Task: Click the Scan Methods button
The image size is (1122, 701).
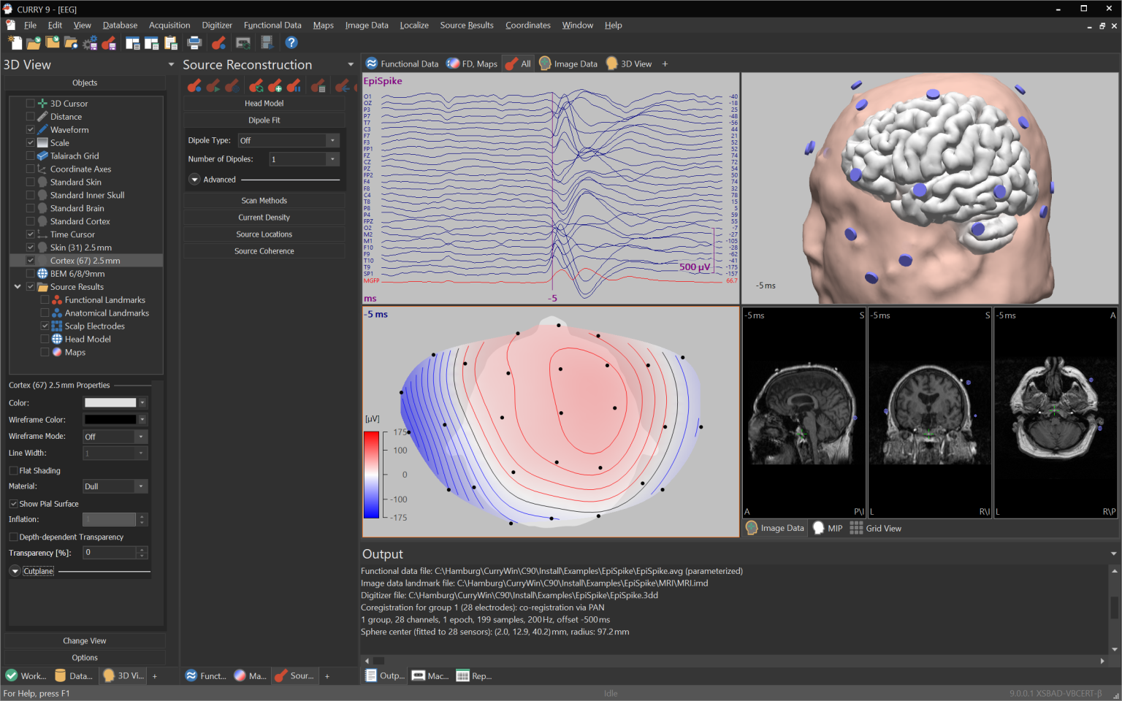Action: coord(264,200)
